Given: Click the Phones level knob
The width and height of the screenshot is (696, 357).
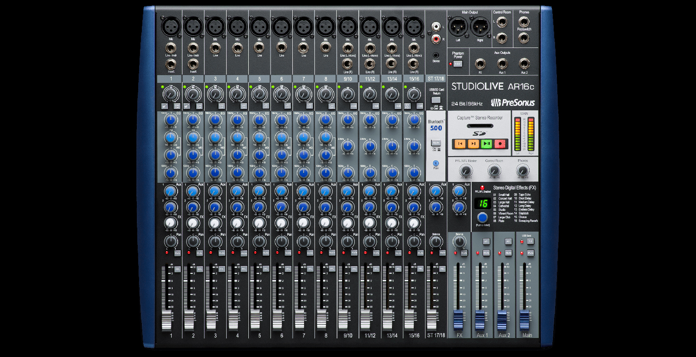Looking at the screenshot, I should [522, 171].
